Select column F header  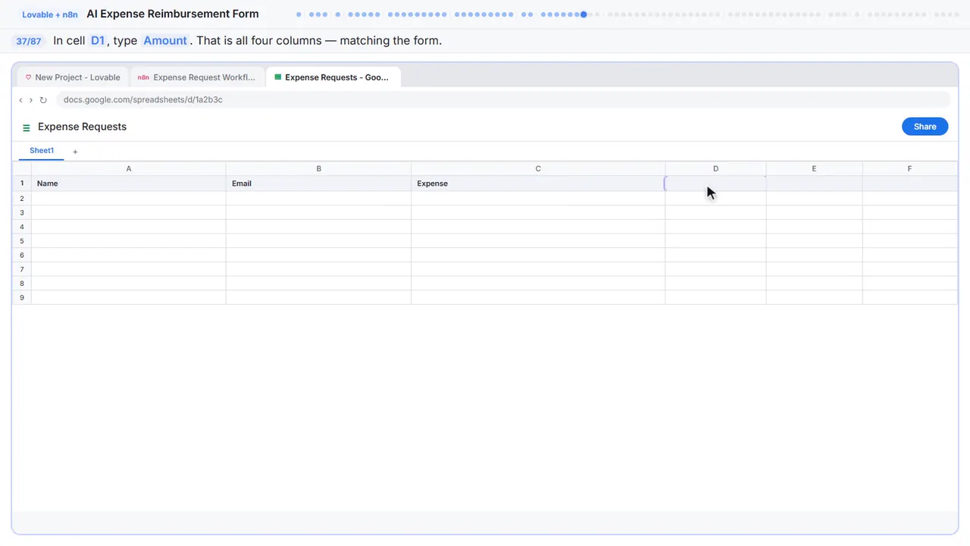point(909,168)
